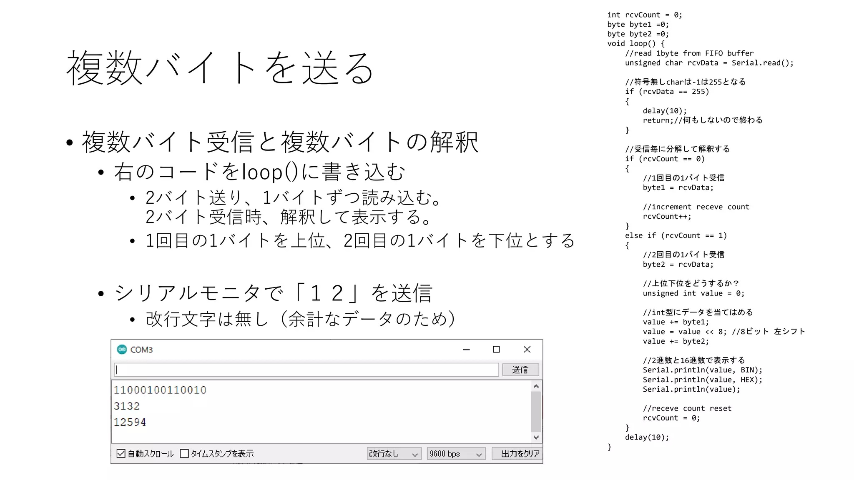
Task: Click the code line if (rcvData == 255)
Action: [x=667, y=92]
